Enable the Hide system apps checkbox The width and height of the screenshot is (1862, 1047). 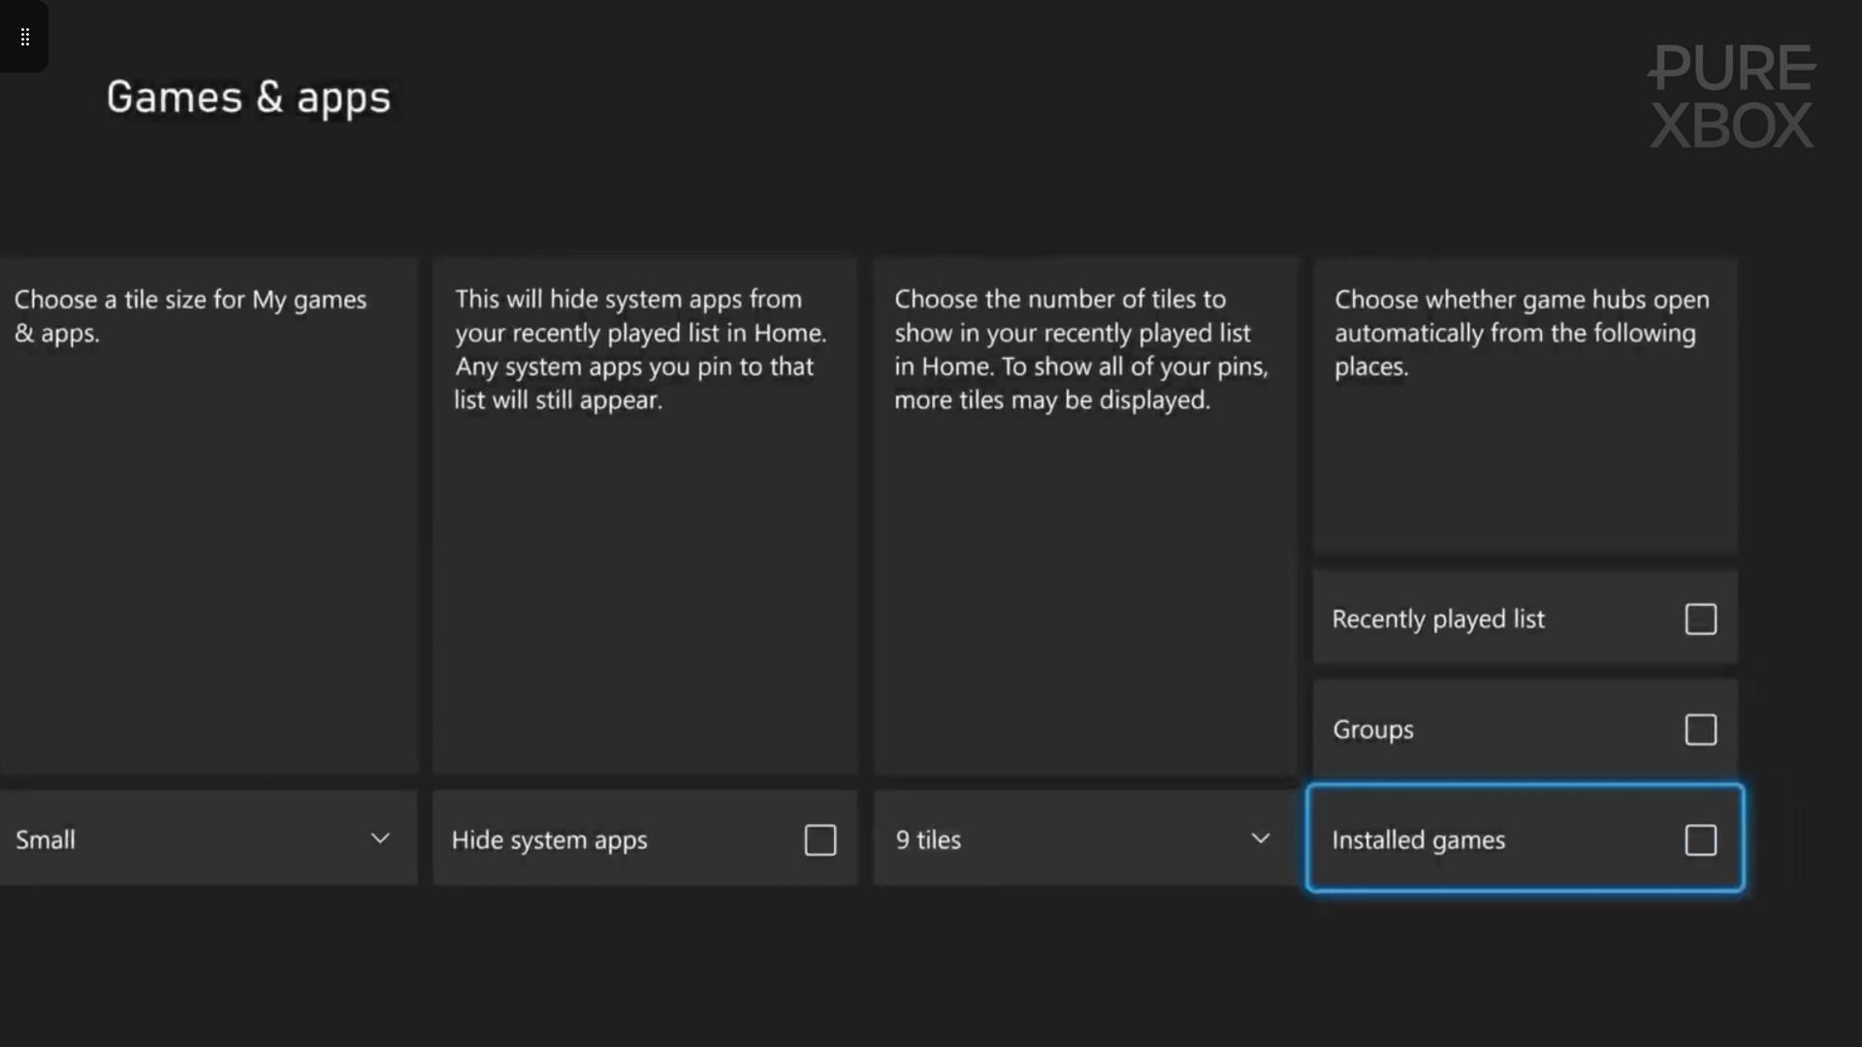coord(820,840)
